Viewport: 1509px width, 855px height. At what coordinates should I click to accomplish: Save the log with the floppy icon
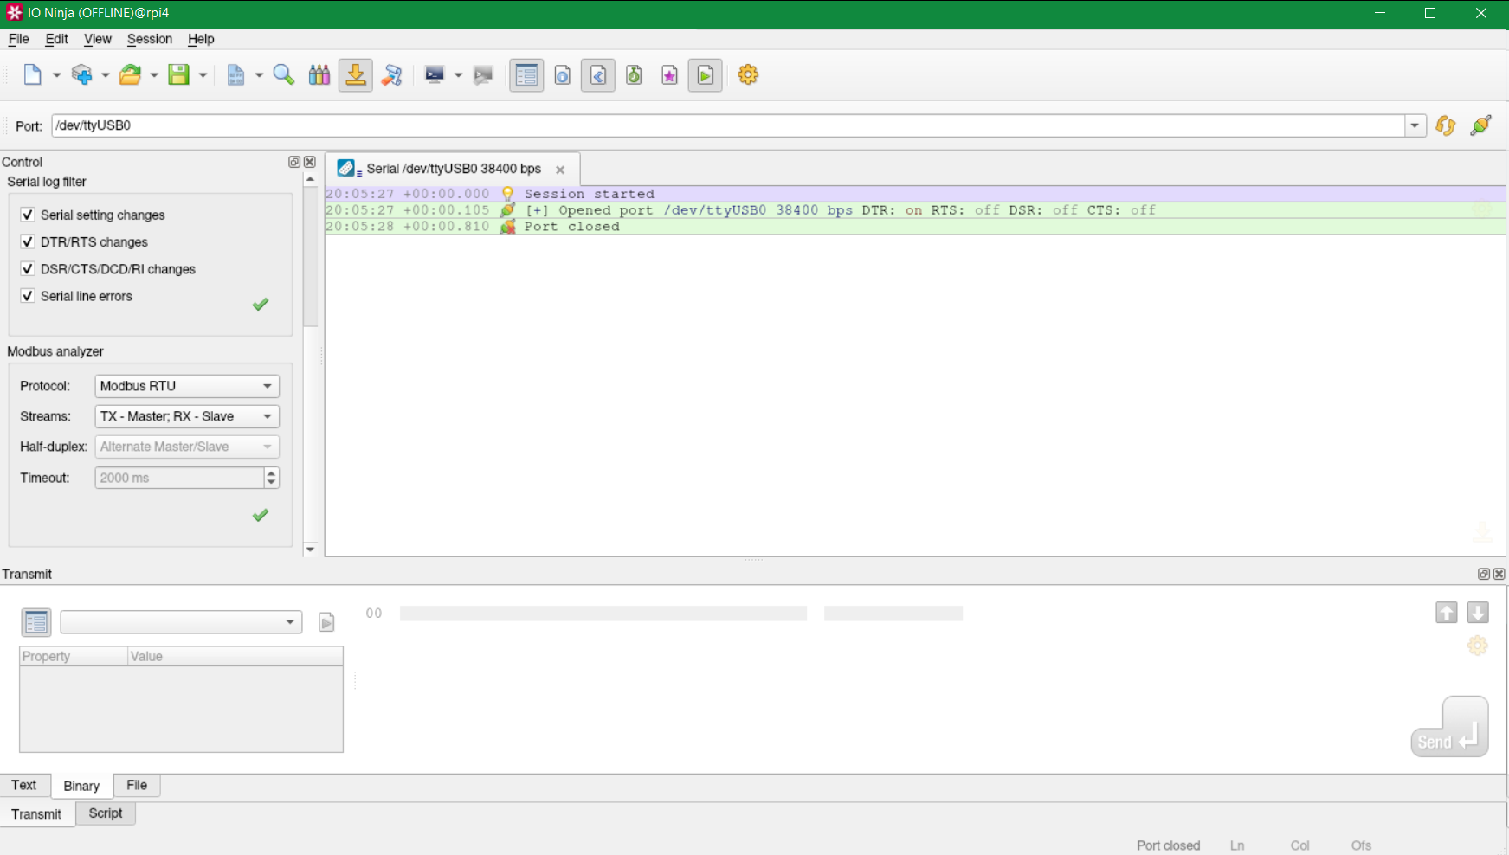[x=179, y=75]
